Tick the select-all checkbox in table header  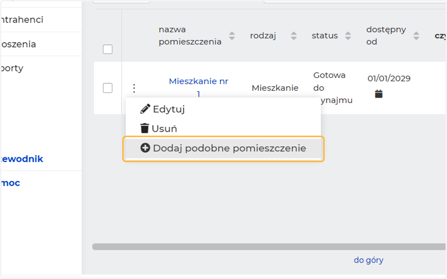(108, 49)
